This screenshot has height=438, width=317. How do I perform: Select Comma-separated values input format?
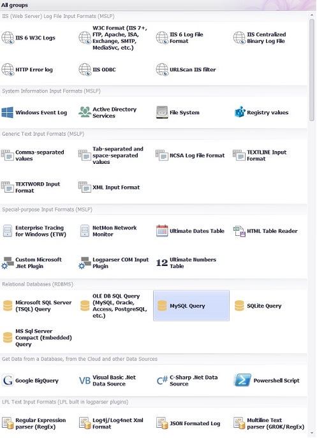33,156
